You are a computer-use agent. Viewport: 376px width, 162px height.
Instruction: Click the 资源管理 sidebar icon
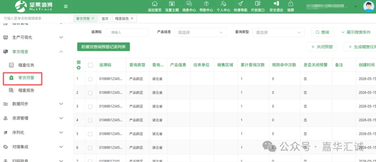pyautogui.click(x=6, y=118)
